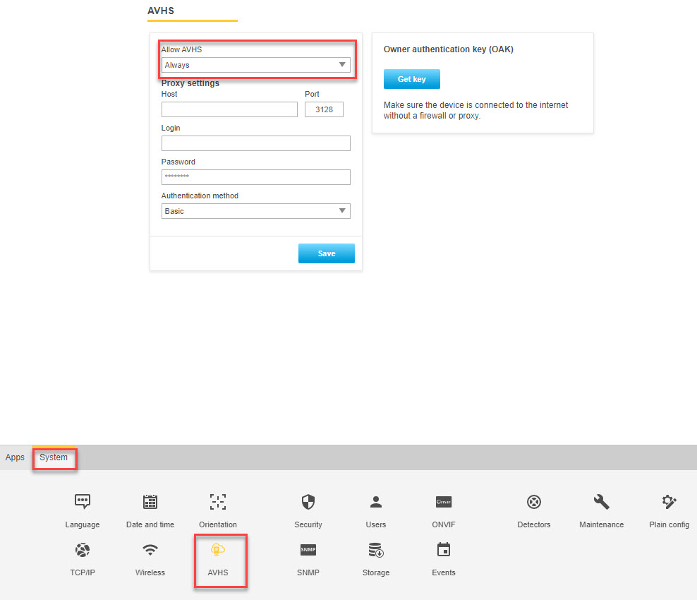Click the Get key button
The height and width of the screenshot is (600, 697).
411,79
